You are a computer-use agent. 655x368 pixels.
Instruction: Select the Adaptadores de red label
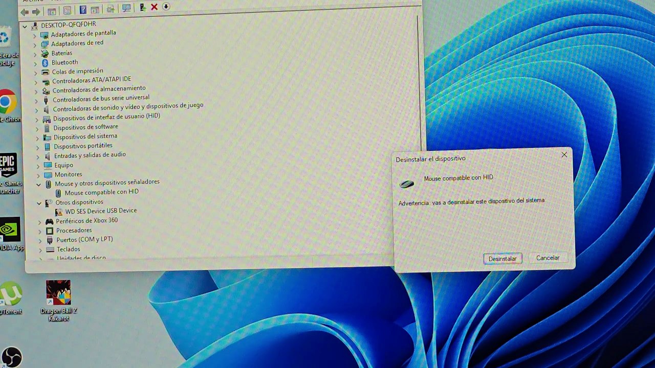(77, 43)
